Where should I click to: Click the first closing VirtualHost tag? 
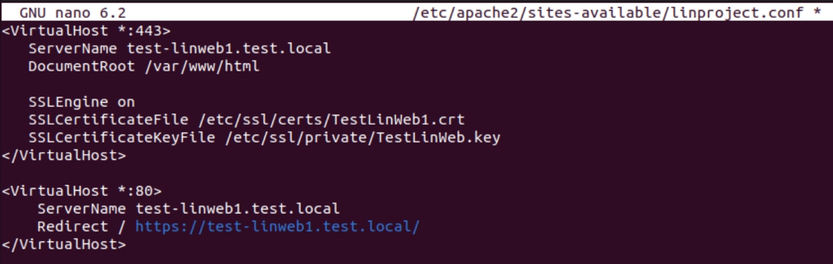tap(63, 156)
